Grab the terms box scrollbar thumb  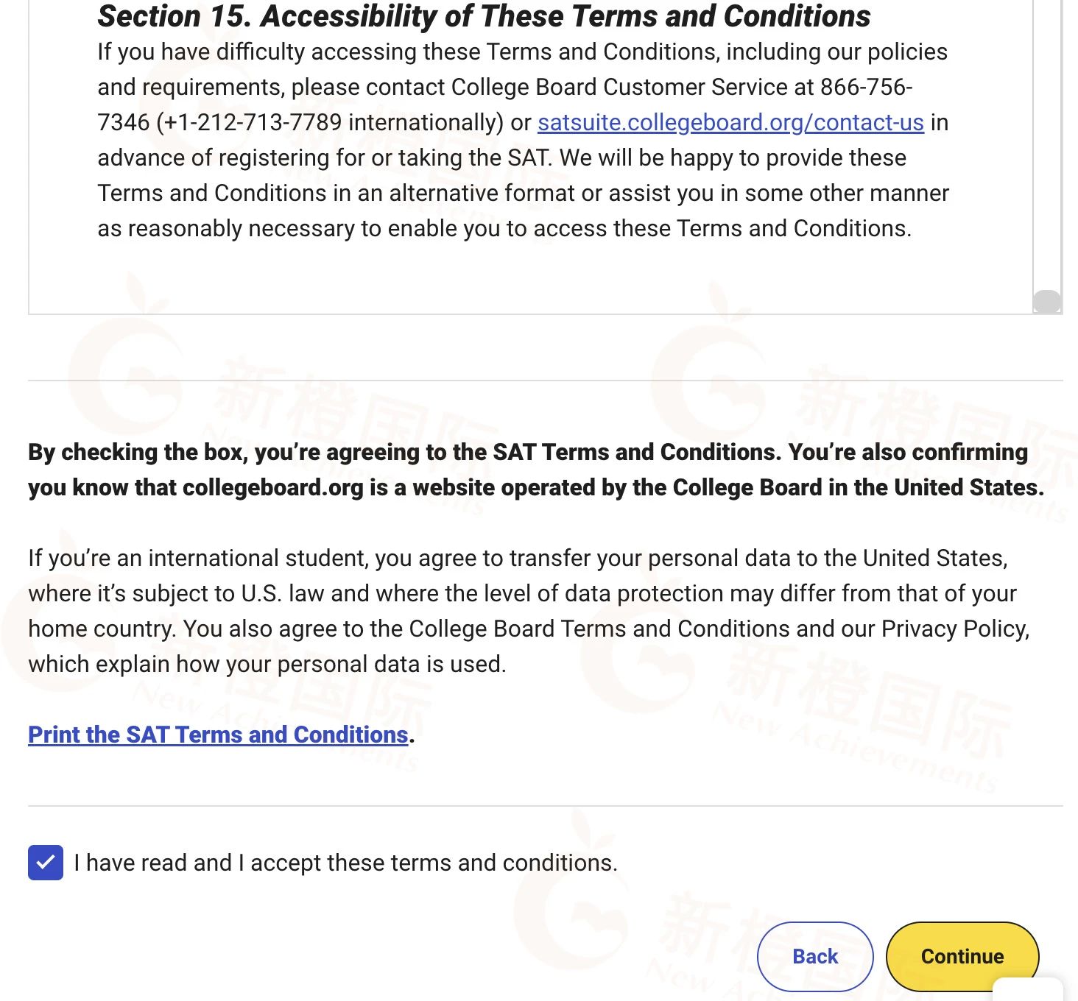pyautogui.click(x=1047, y=301)
